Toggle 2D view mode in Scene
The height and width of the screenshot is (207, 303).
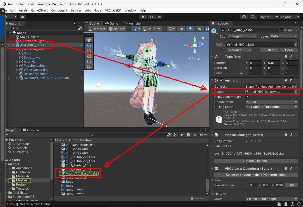(181, 29)
